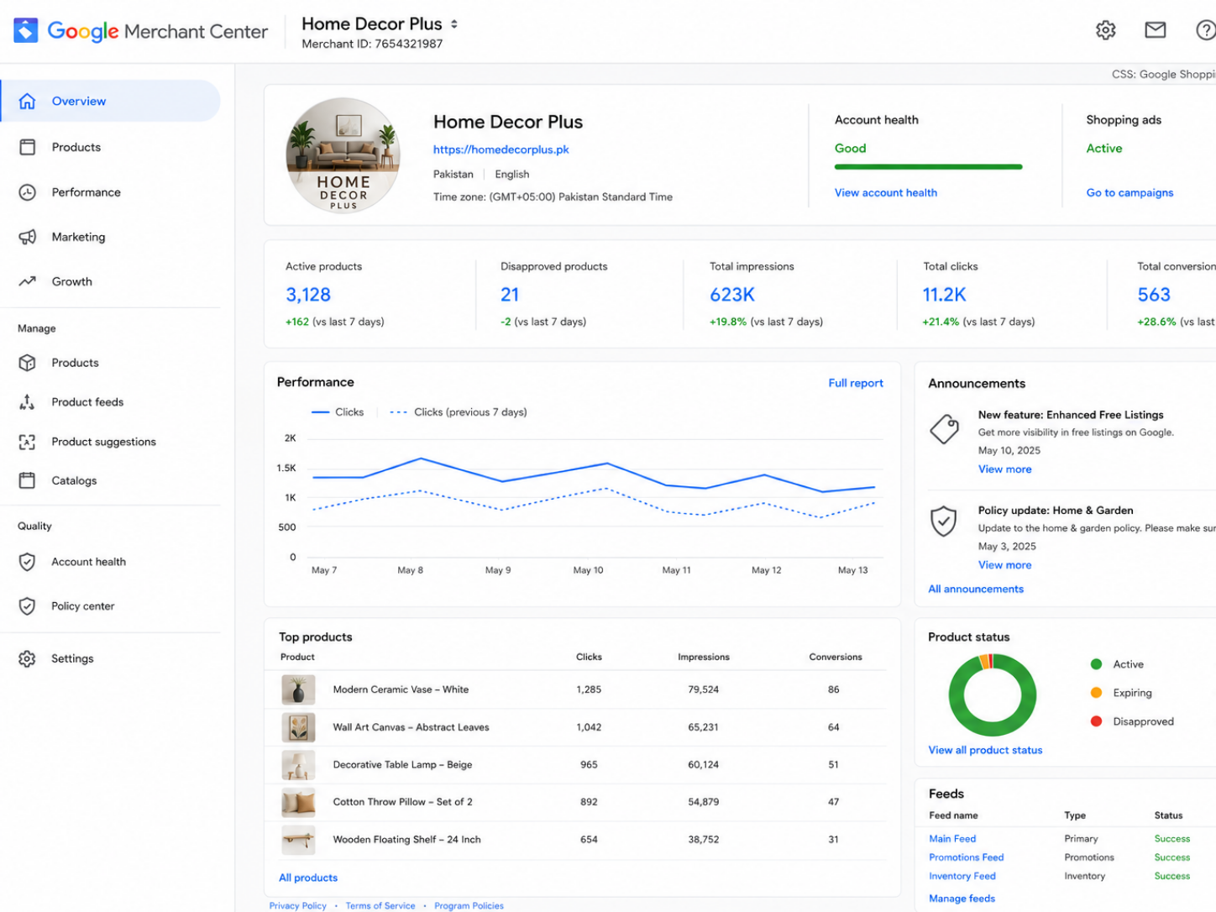The width and height of the screenshot is (1216, 912).
Task: Click the View all product status link
Action: coord(985,750)
